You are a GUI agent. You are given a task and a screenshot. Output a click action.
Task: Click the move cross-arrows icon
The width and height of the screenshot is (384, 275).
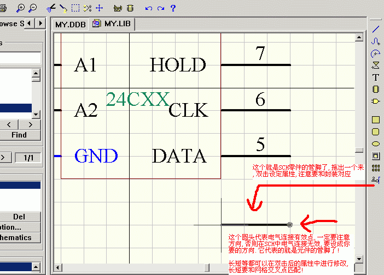99,8
